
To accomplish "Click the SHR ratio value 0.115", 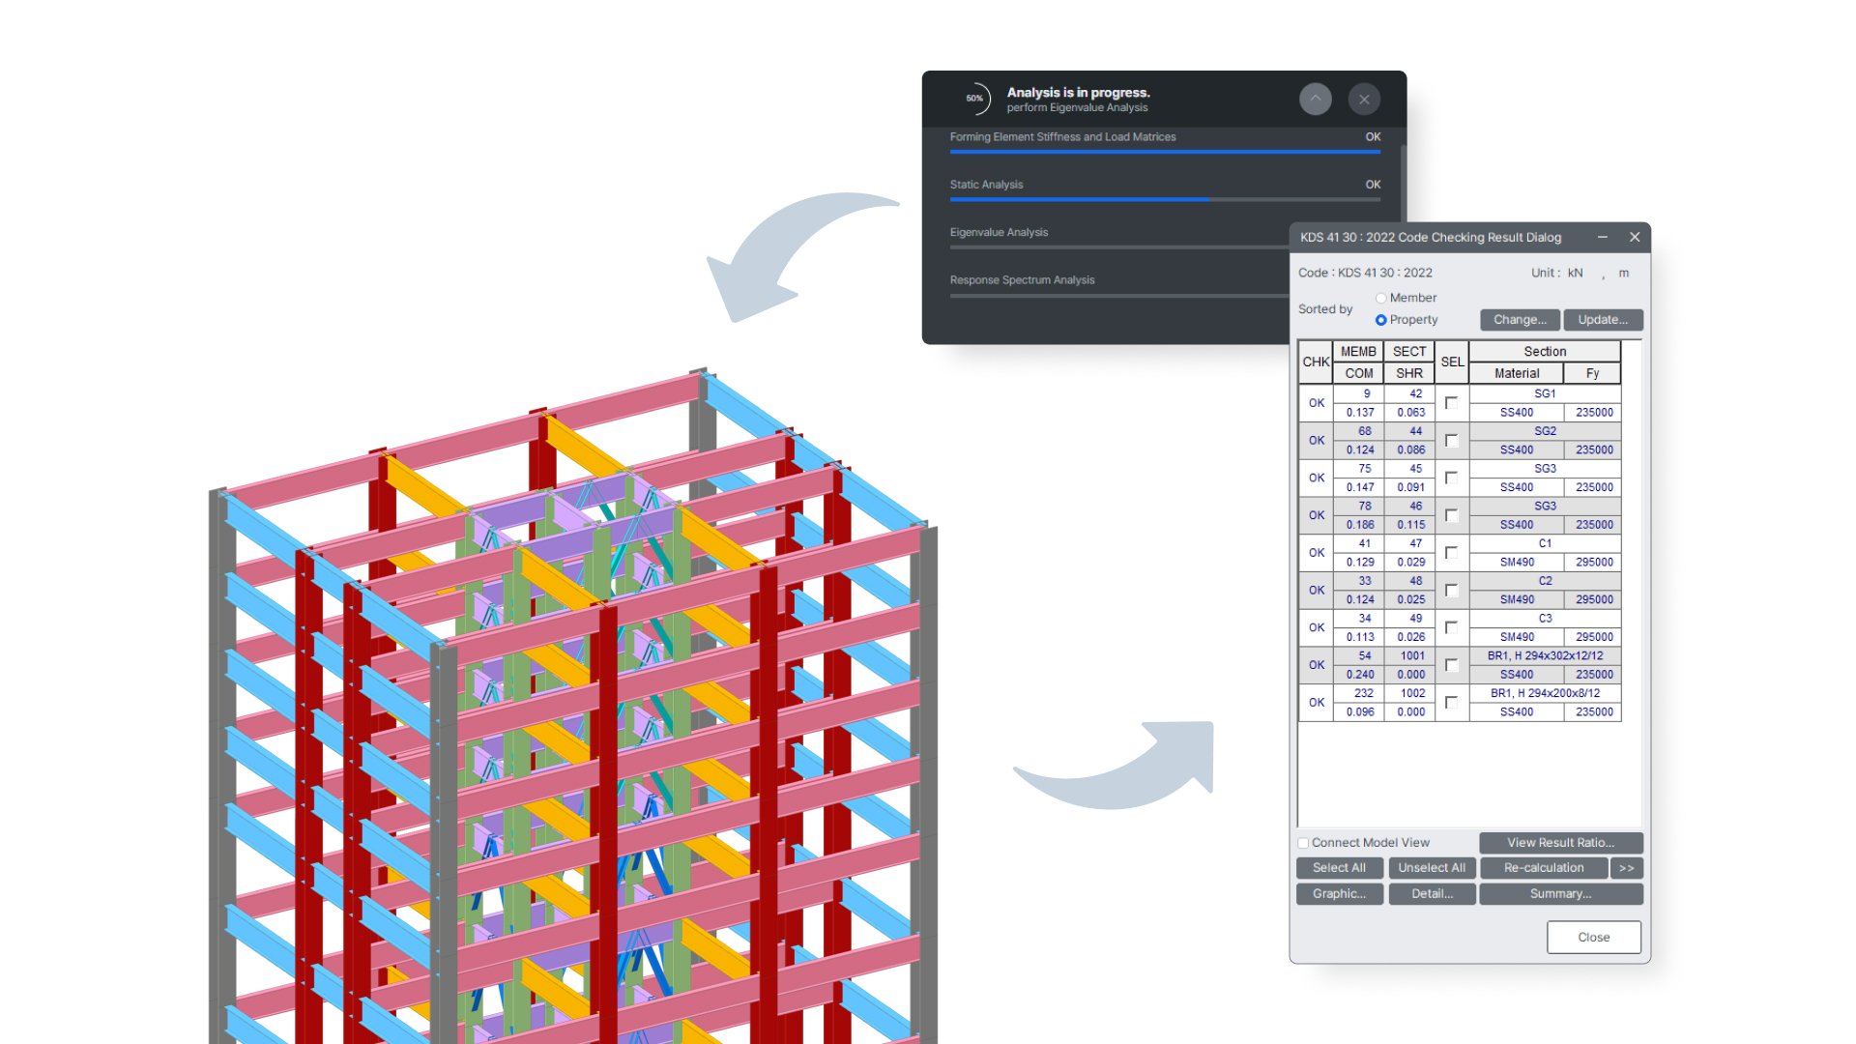I will coord(1411,525).
